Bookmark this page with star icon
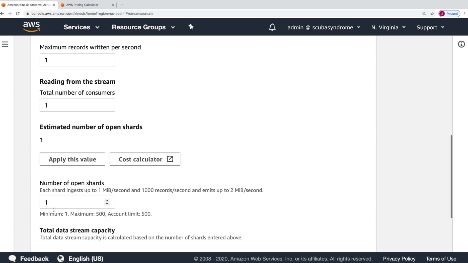The width and height of the screenshot is (468, 263). tap(432, 14)
